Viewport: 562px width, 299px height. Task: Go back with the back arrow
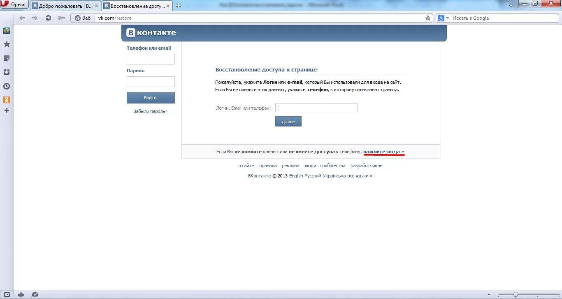[22, 18]
